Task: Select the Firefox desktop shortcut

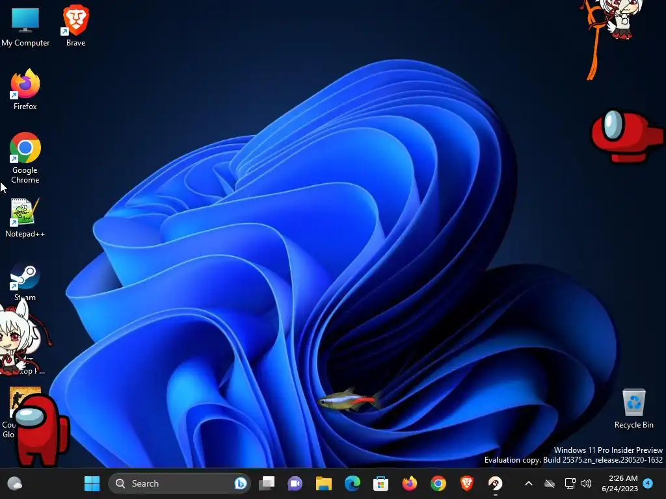Action: tap(25, 90)
